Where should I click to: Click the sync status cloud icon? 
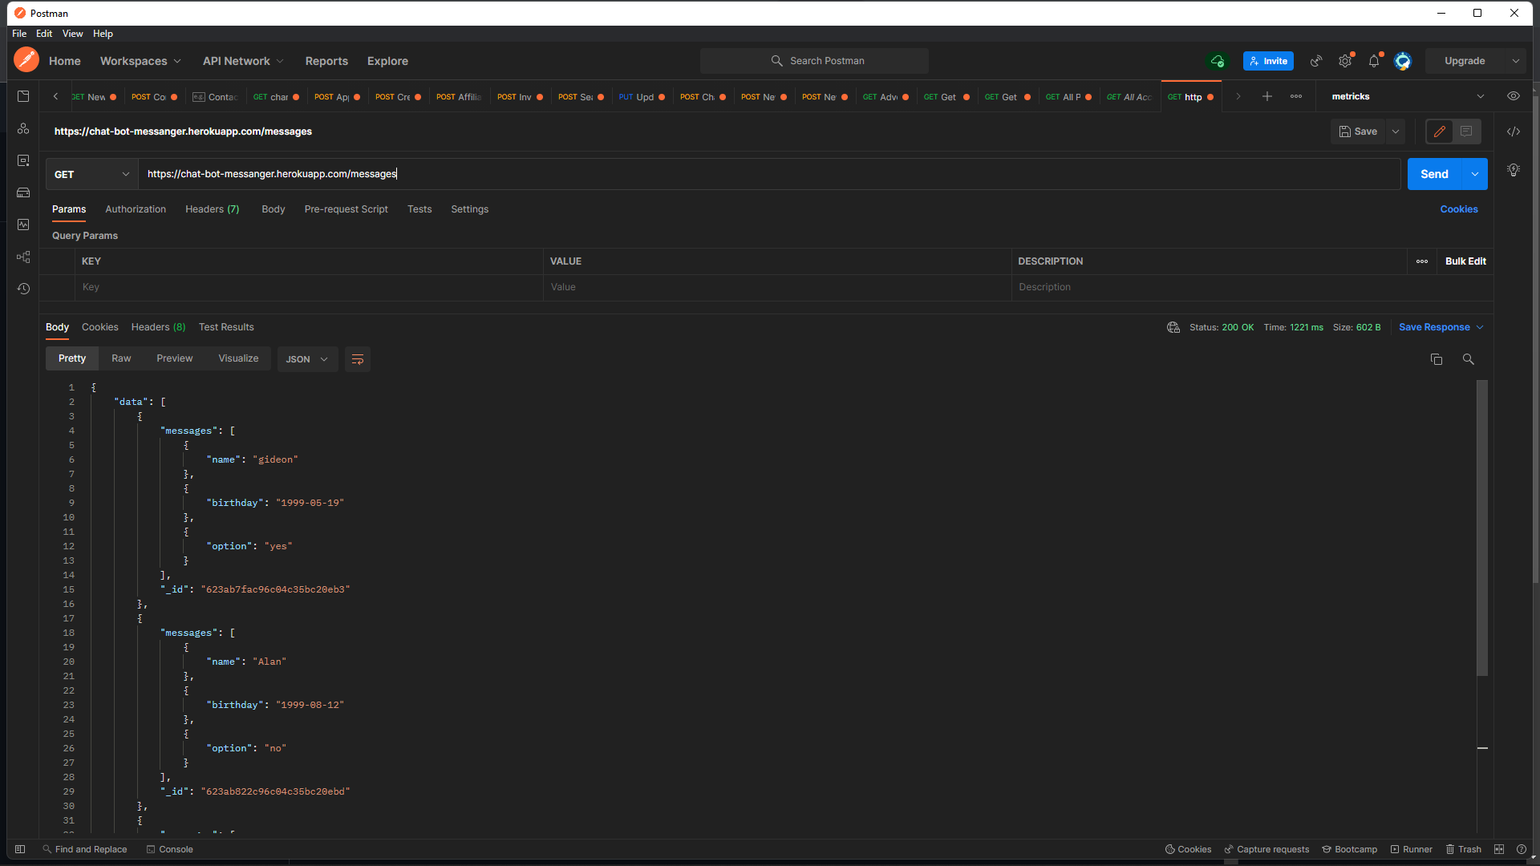pyautogui.click(x=1218, y=61)
